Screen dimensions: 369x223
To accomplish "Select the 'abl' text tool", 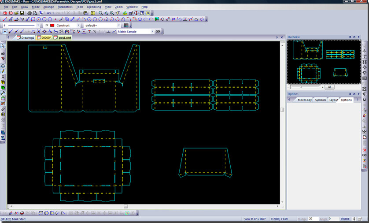I will (x=3, y=53).
